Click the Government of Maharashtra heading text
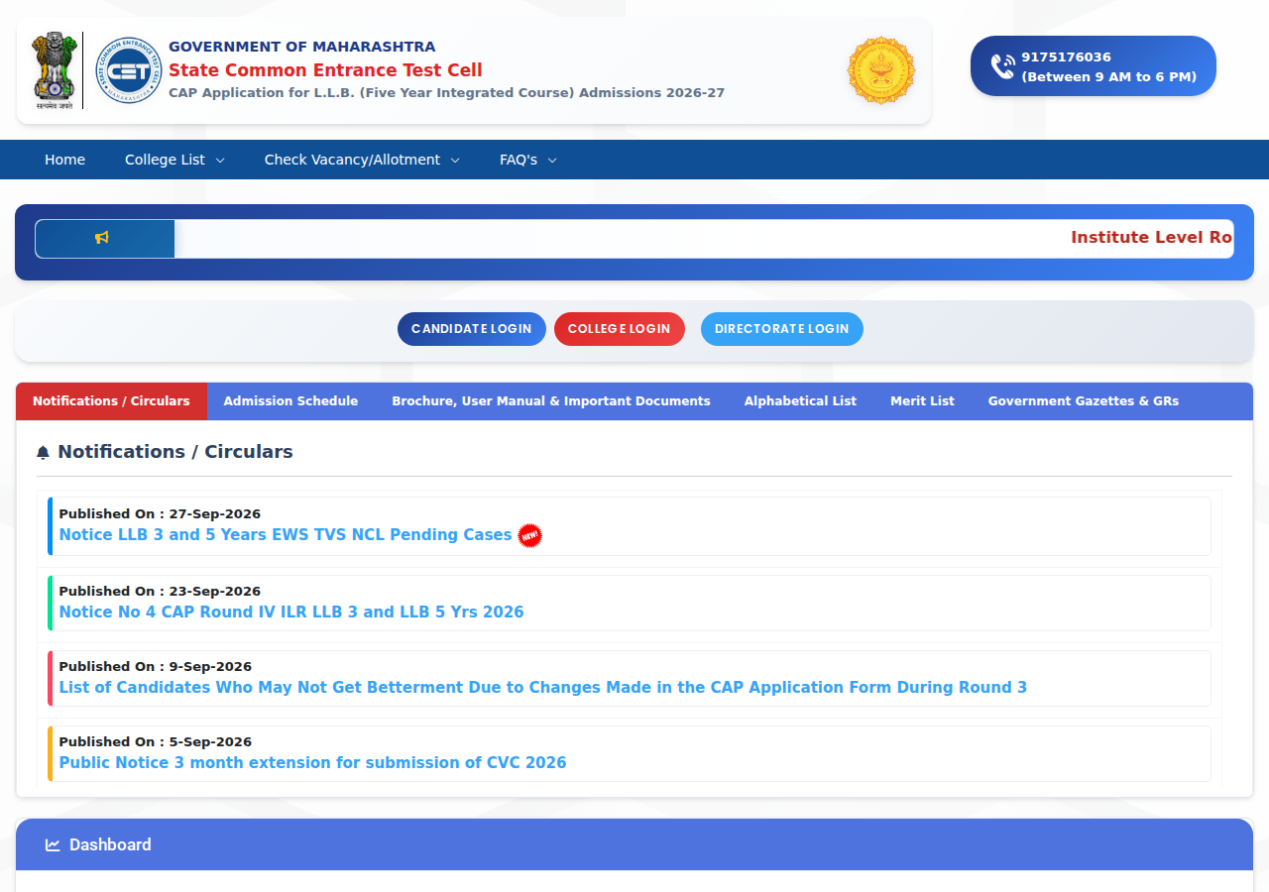The width and height of the screenshot is (1269, 892). (x=302, y=47)
